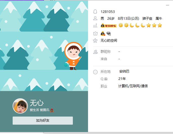Viewport: 173px width, 134px height.
Task: Click the location bubble icon beside 所在地
Action: 95,72
